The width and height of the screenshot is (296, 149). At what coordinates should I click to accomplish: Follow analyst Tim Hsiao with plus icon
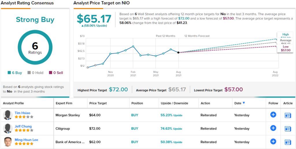point(273,115)
